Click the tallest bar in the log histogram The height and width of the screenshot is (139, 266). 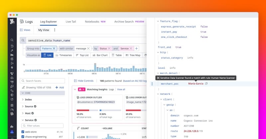click(x=95, y=67)
